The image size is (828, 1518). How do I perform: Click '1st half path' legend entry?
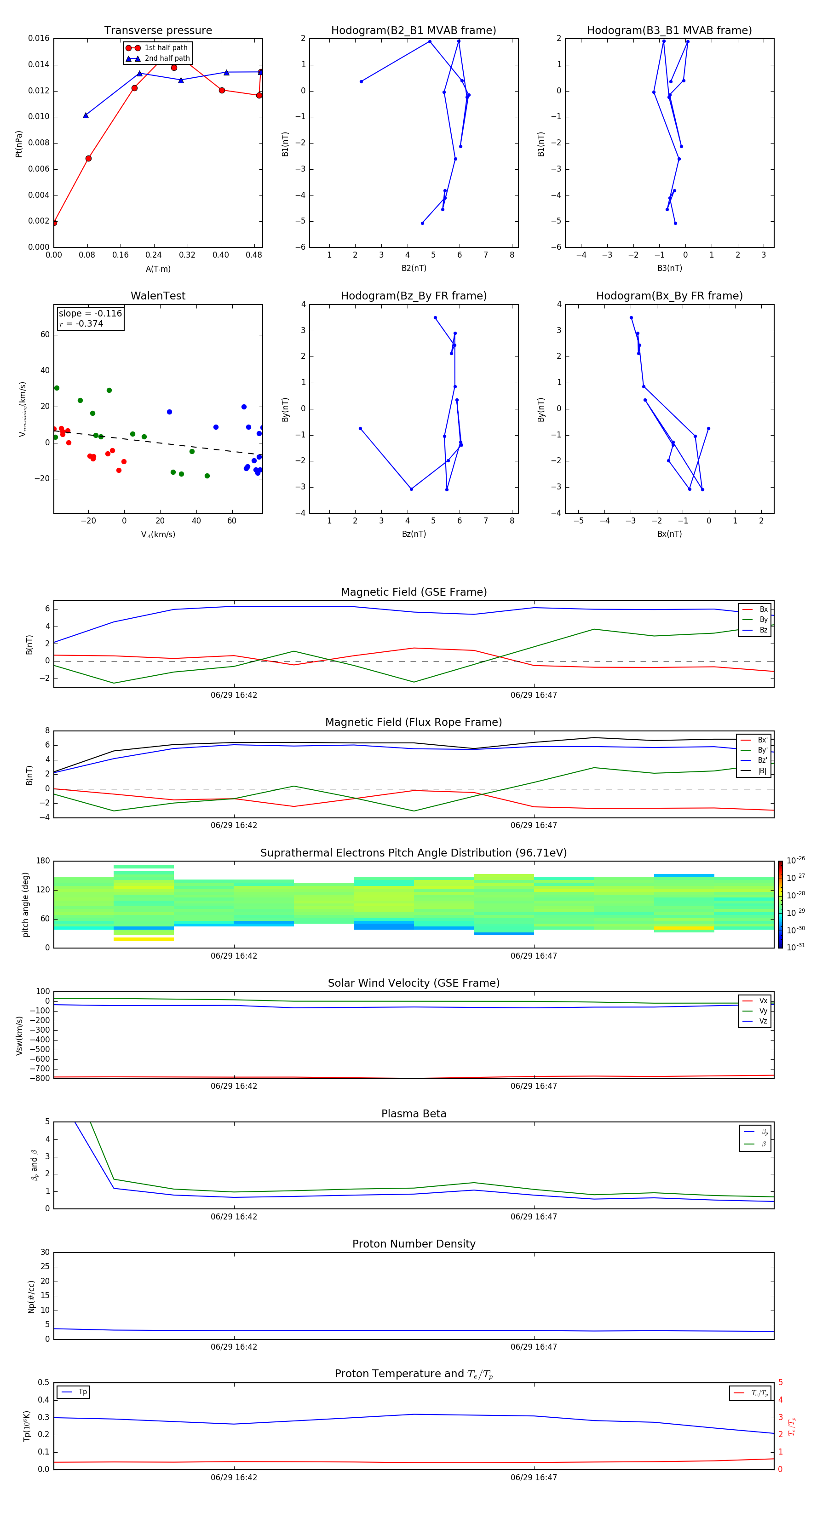[157, 48]
